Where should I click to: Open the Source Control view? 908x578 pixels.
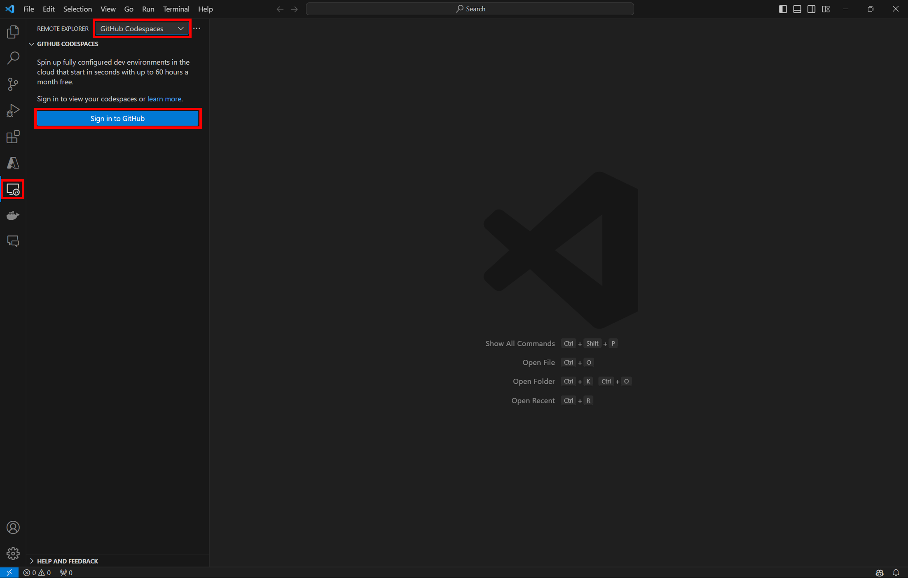[x=13, y=84]
